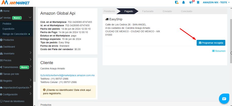Click the Entrega esperada date
The image size is (232, 106).
click(x=71, y=39)
